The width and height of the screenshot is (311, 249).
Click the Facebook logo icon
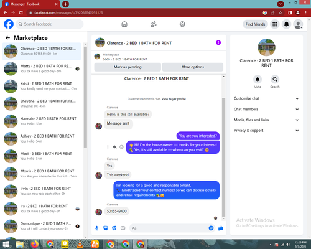click(9, 24)
